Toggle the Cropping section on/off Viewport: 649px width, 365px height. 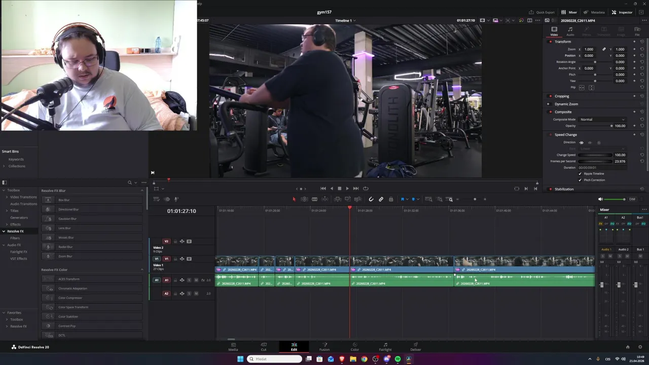click(x=551, y=96)
